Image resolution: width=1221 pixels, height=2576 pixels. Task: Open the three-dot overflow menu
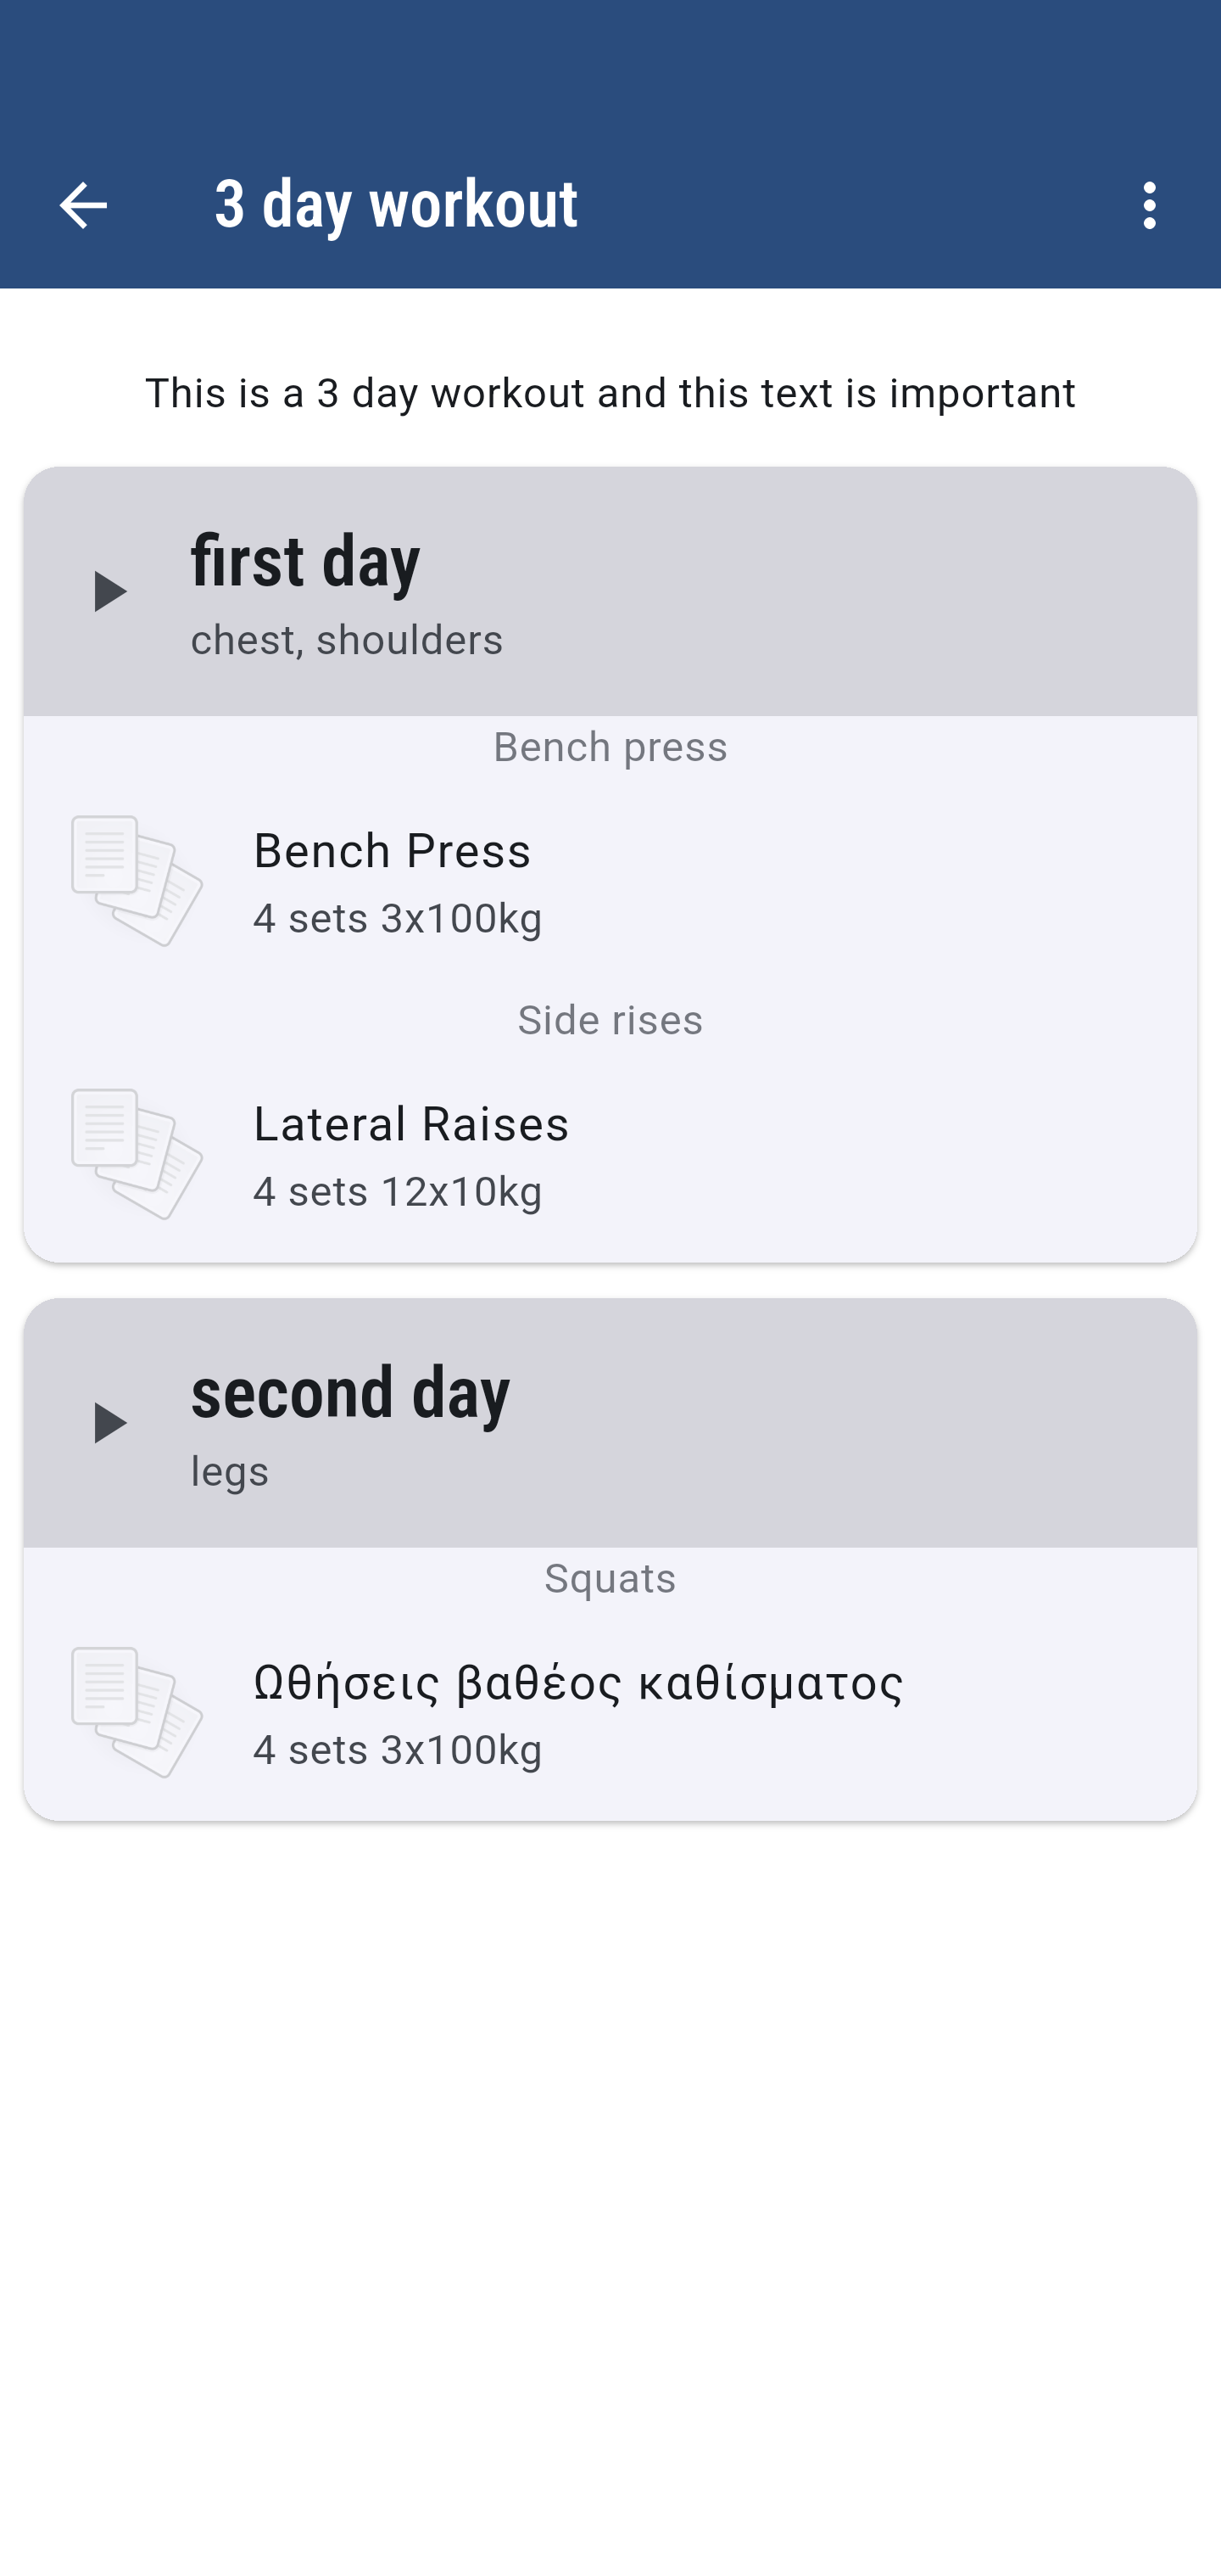tap(1149, 205)
